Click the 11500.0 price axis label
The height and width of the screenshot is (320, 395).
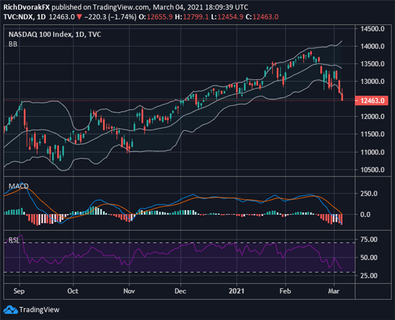(372, 134)
